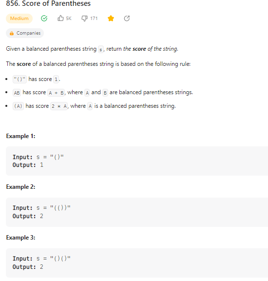The width and height of the screenshot is (268, 281).
Task: Click the inline code s in description
Action: [101, 49]
